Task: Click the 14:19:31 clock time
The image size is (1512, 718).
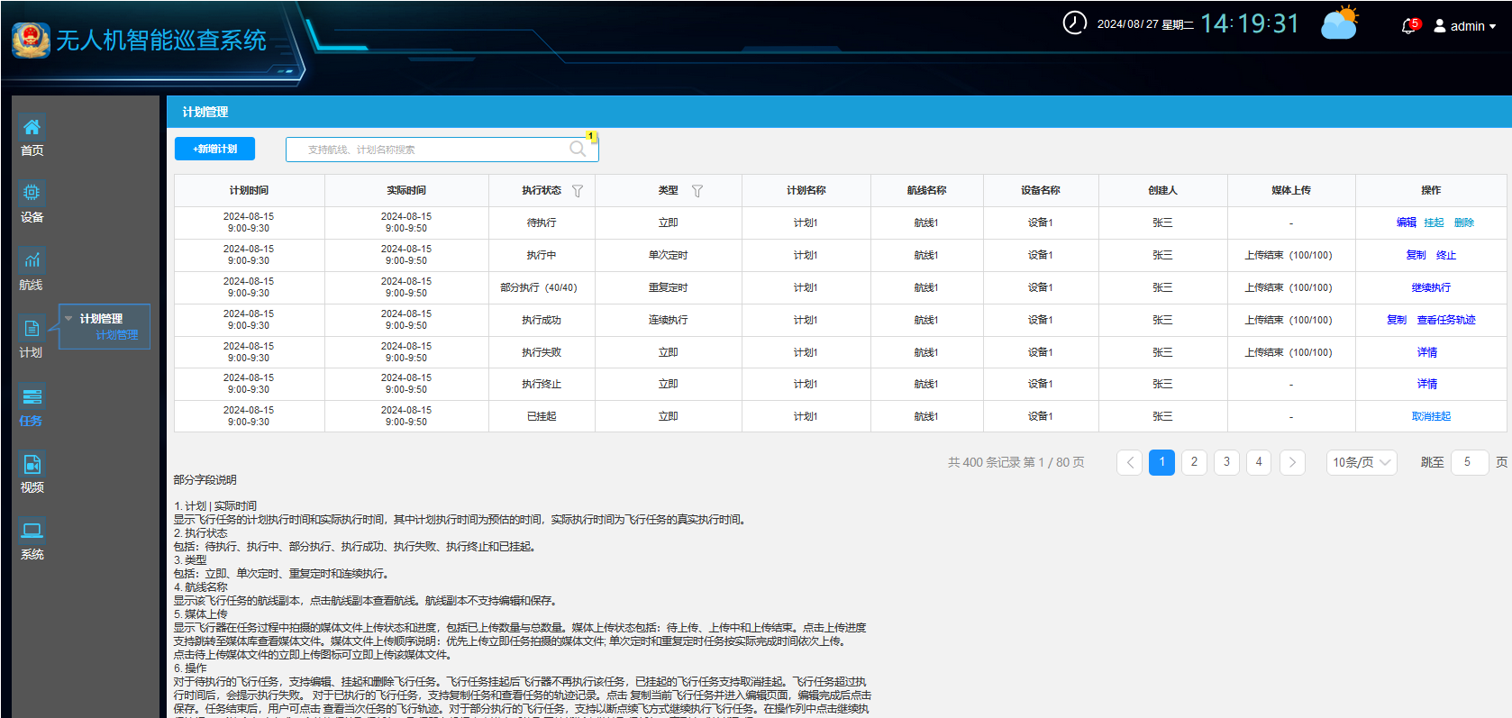Action: (1250, 23)
